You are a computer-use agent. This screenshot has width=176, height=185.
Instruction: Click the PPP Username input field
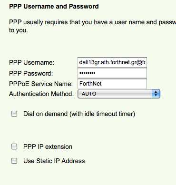point(112,62)
